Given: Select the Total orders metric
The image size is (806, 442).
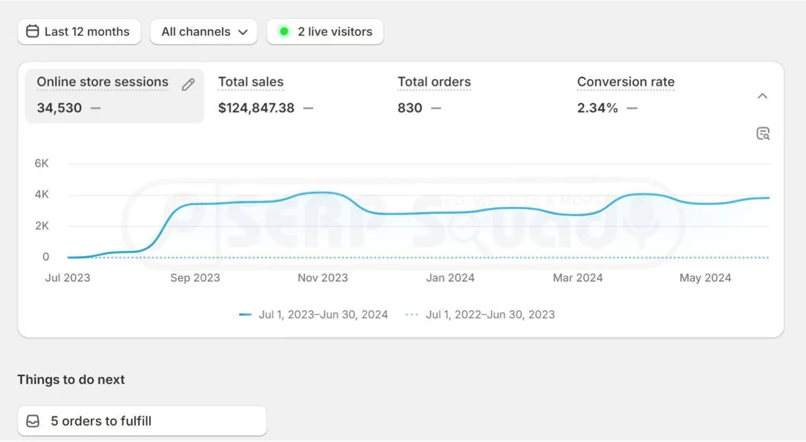Looking at the screenshot, I should (x=435, y=82).
